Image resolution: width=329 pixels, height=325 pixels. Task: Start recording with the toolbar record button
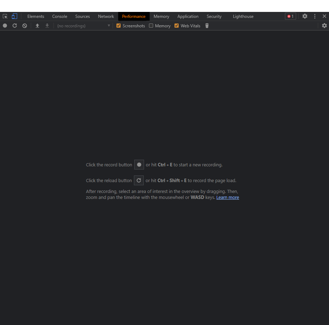[x=5, y=26]
